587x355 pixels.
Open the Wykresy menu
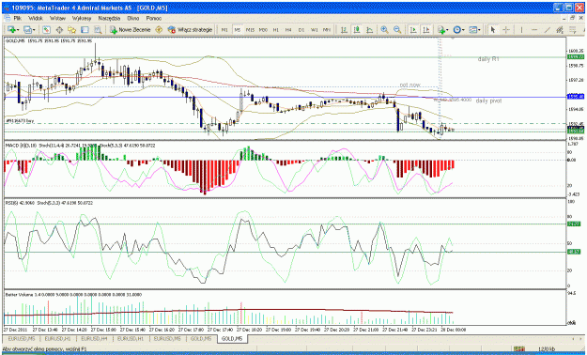point(82,18)
